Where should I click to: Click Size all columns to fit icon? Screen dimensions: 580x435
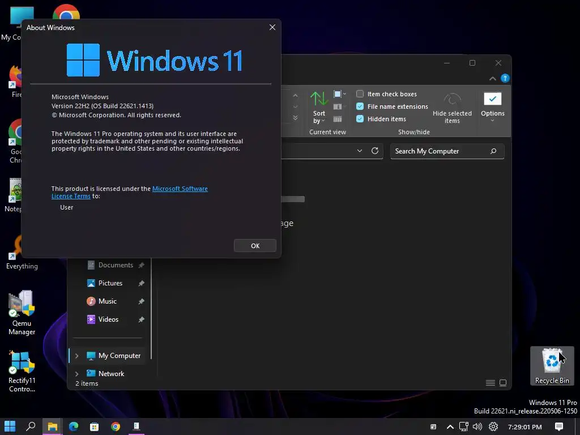[x=338, y=119]
